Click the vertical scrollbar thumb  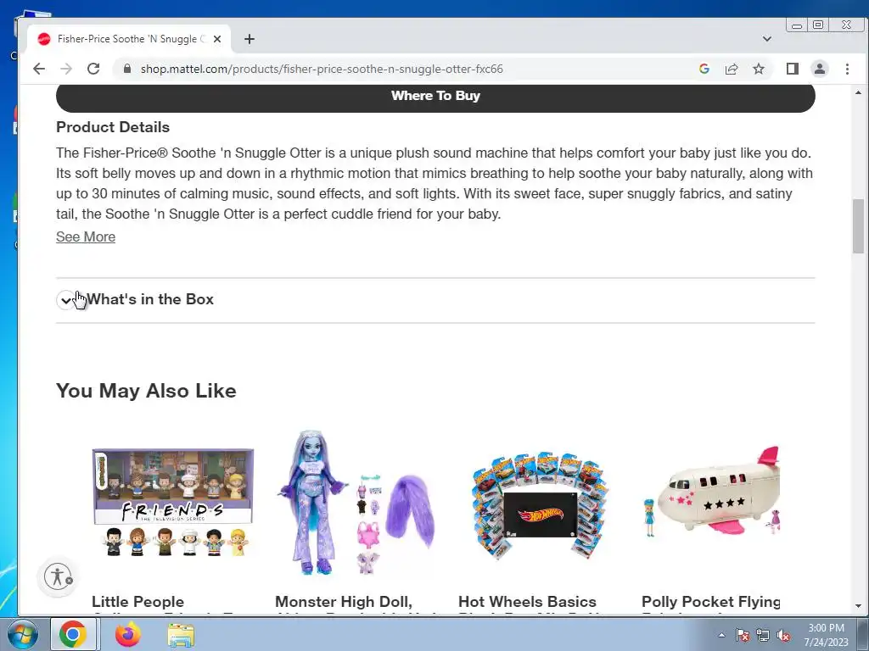(x=858, y=225)
